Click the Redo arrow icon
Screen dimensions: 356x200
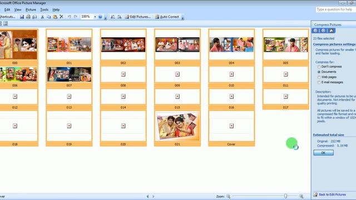[x=76, y=17]
